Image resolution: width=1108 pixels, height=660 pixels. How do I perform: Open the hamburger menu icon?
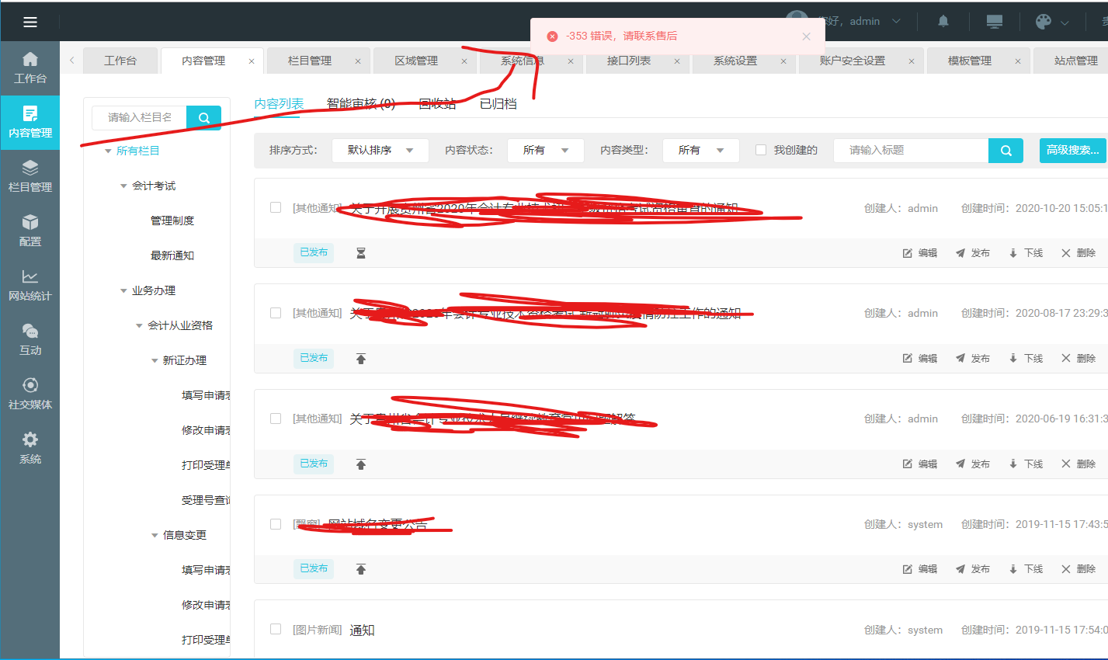click(x=30, y=22)
